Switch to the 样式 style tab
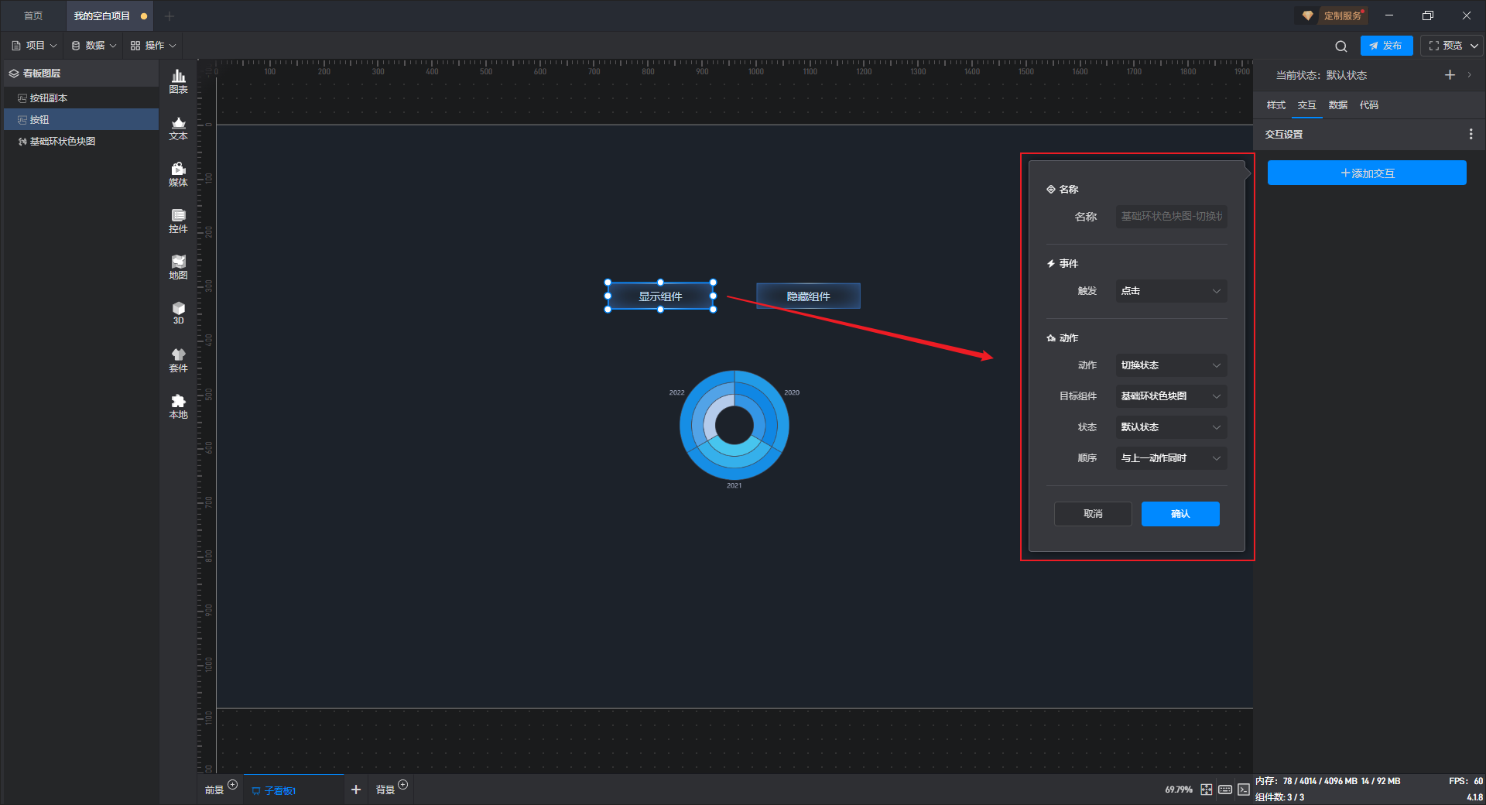 pos(1275,105)
